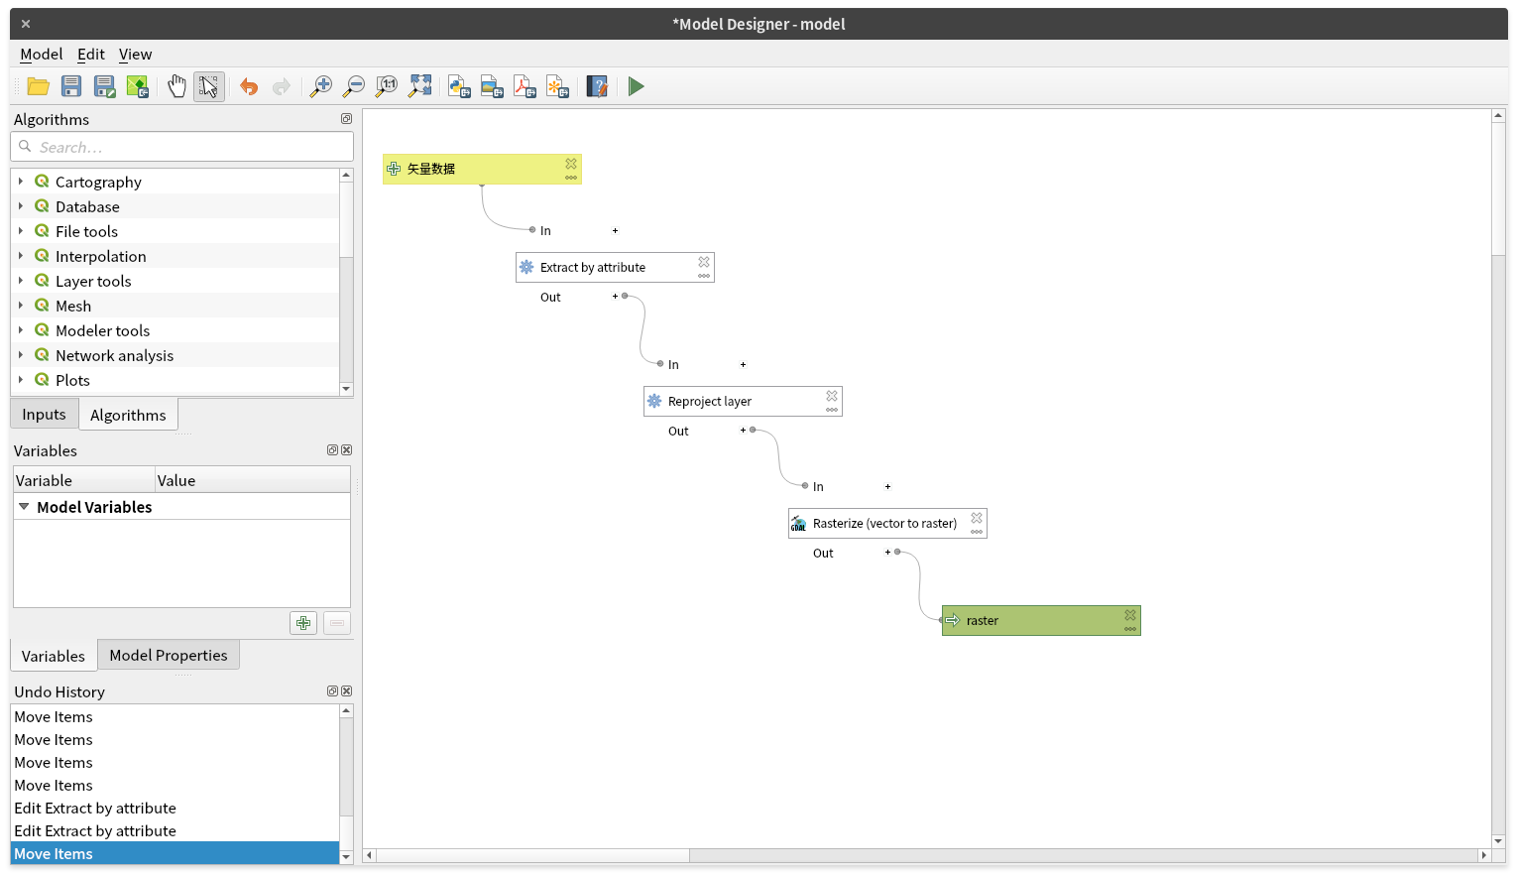This screenshot has width=1518, height=876.
Task: Save the model with the floppy disk icon
Action: click(x=71, y=87)
